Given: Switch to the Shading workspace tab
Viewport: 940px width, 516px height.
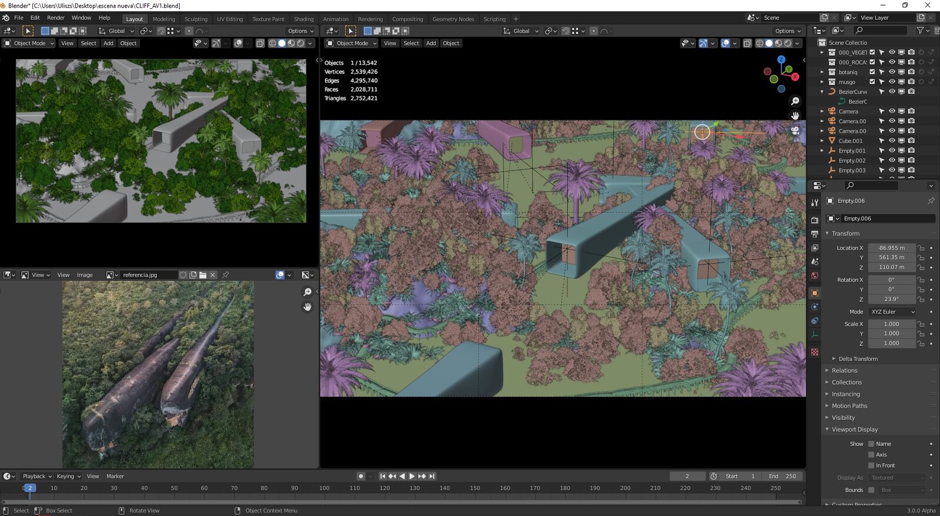Looking at the screenshot, I should 304,19.
